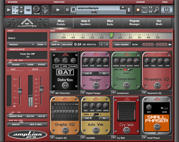Viewport: 179px width, 142px height.
Task: Toggle the Small Phaser COLOR switch
Action: [164, 108]
